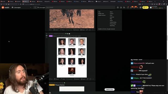Upvote the Best 2/2/6 raid composition post
The height and width of the screenshot is (94, 168).
47,34
